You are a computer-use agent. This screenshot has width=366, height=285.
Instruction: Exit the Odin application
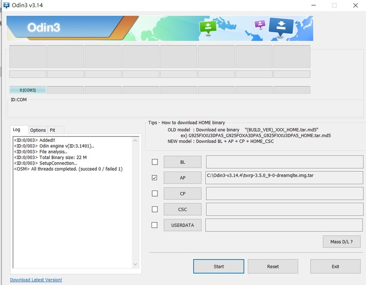335,266
